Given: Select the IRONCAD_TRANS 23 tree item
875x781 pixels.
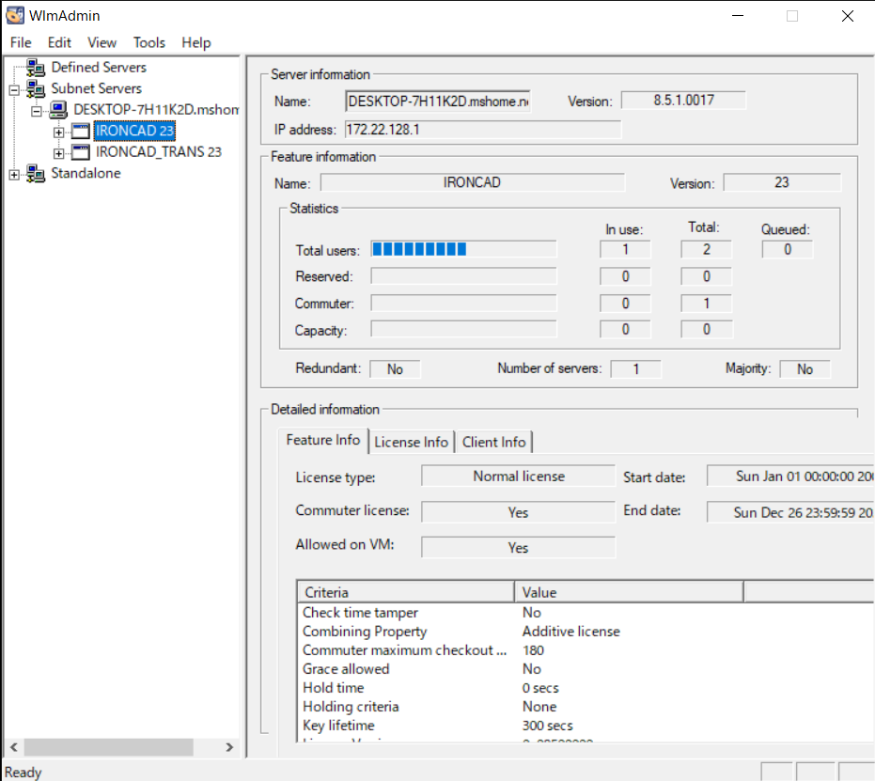Looking at the screenshot, I should [x=159, y=152].
